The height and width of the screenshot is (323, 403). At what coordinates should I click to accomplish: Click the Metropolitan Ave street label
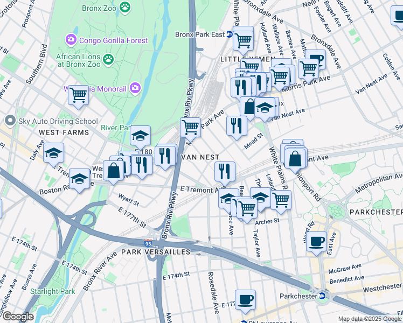coord(379,183)
